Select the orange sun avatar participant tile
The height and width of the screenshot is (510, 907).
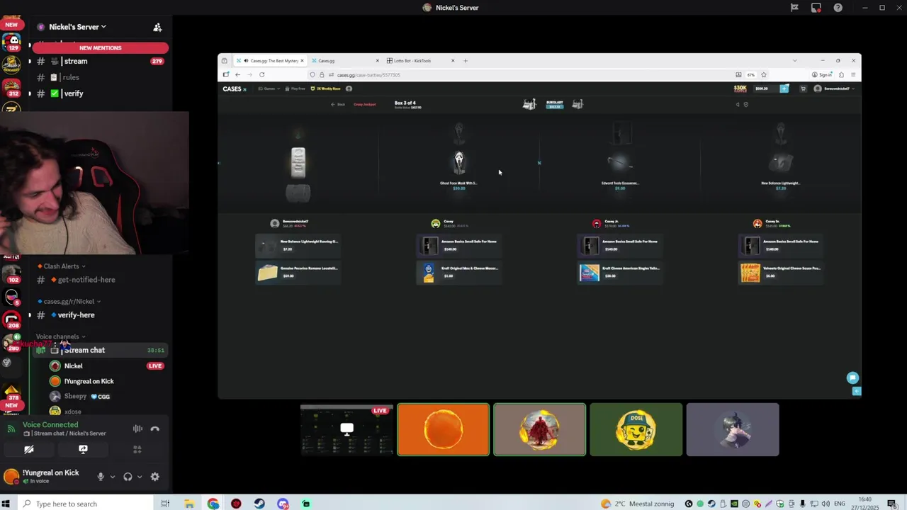click(443, 429)
